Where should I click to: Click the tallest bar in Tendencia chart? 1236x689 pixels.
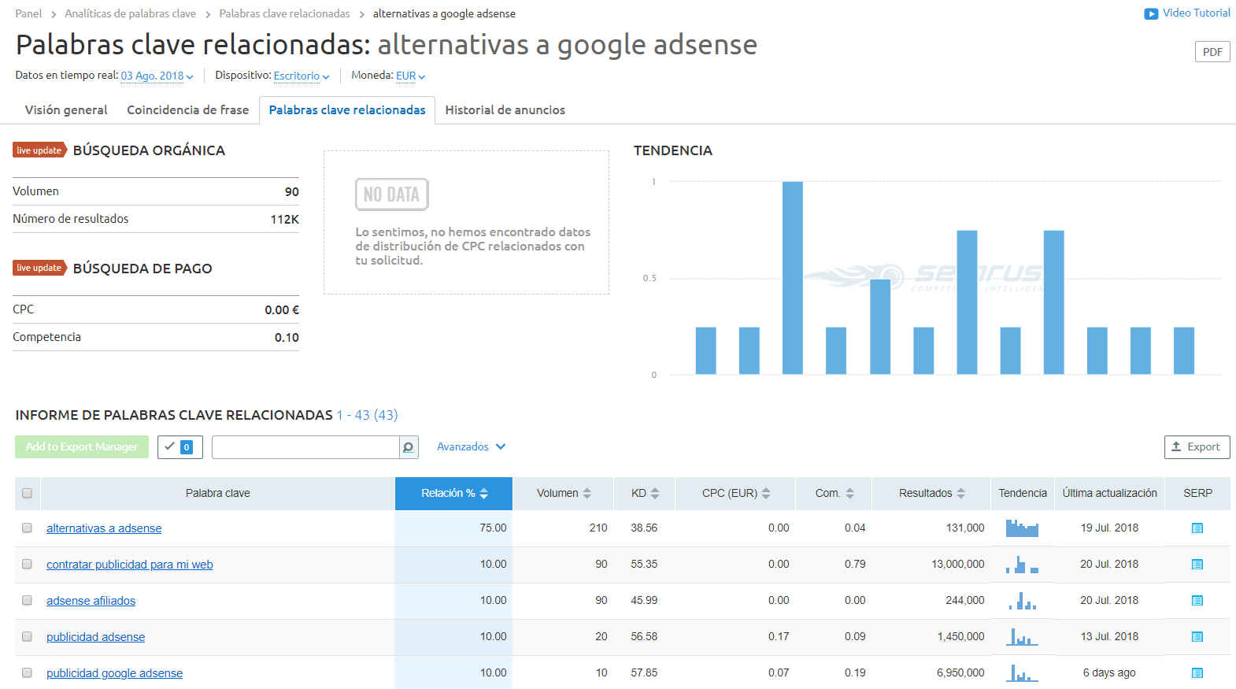click(792, 277)
